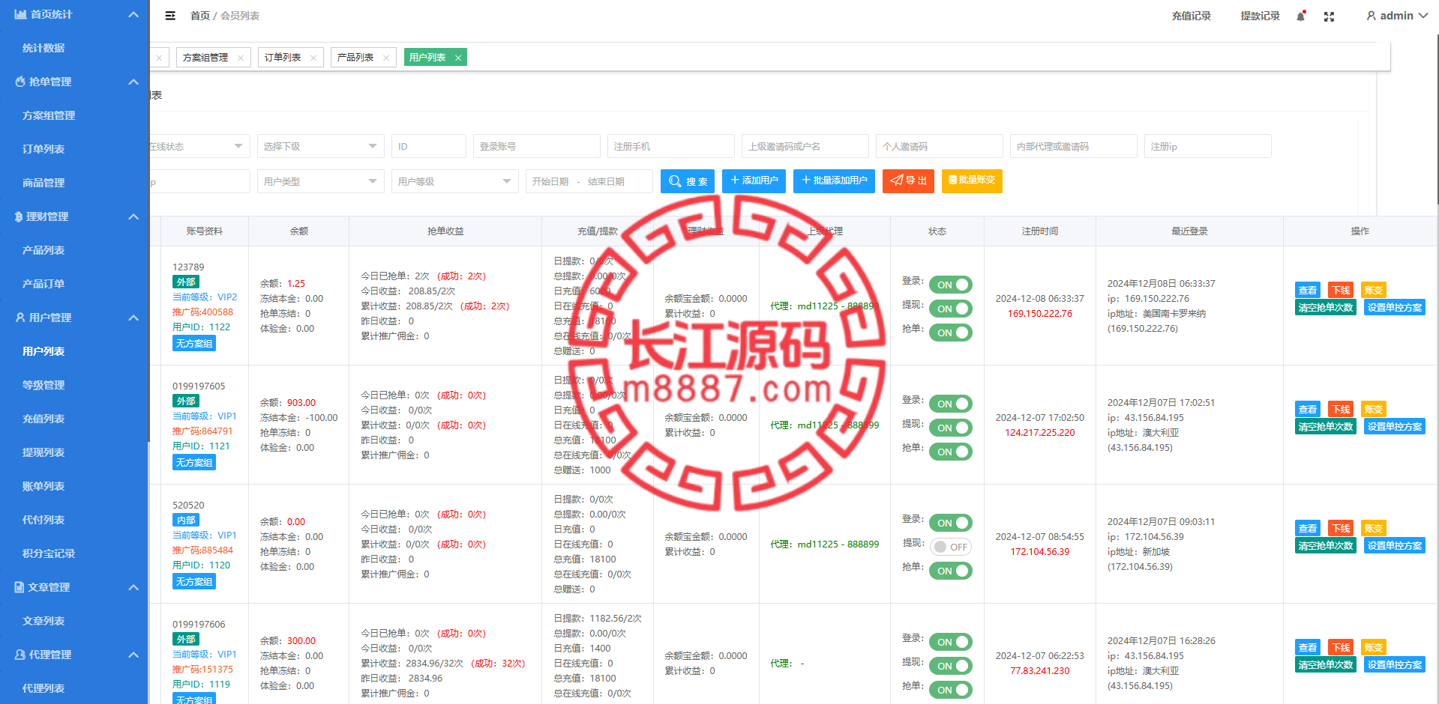Click the 无方案组 tag for user 123789

click(x=194, y=343)
